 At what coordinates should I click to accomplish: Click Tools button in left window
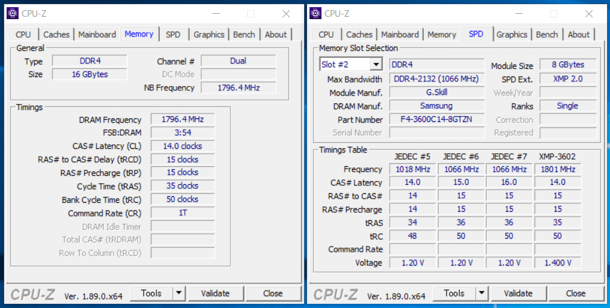151,294
